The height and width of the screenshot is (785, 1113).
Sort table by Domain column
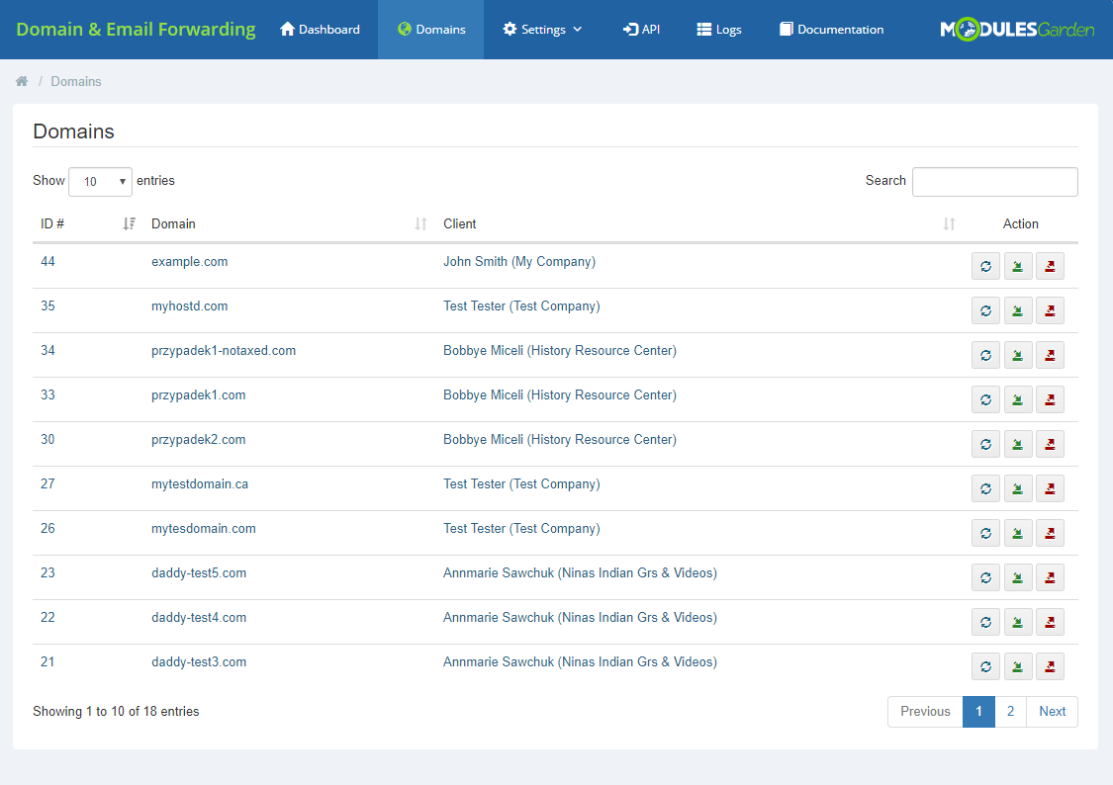tap(290, 224)
